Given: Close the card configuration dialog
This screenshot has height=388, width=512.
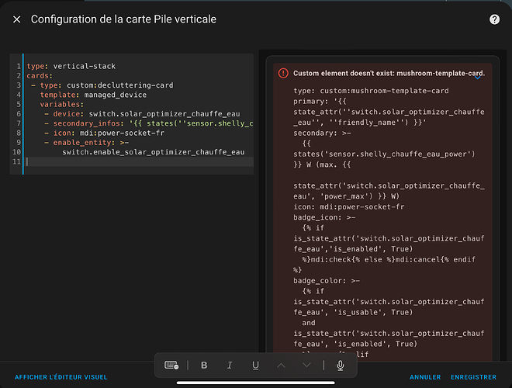Looking at the screenshot, I should [16, 19].
